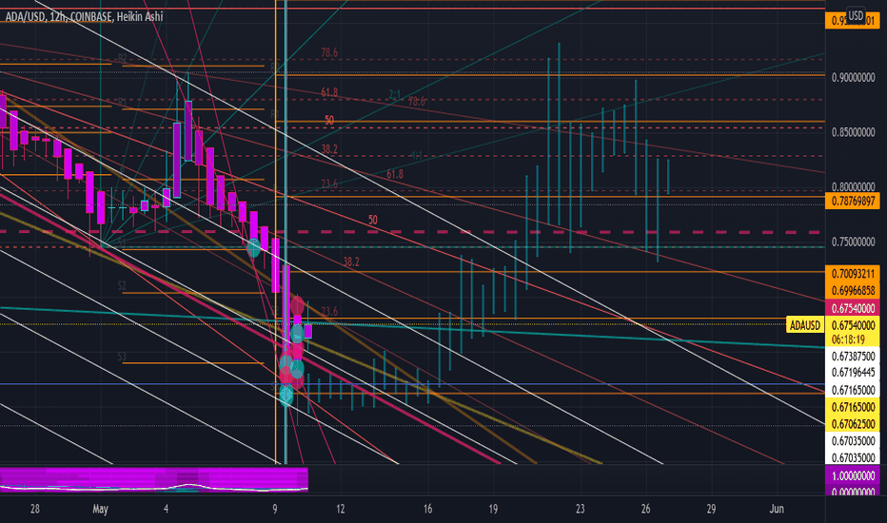Select the orange 0.70093211 price tag
Image resolution: width=887 pixels, height=523 pixels.
click(853, 274)
